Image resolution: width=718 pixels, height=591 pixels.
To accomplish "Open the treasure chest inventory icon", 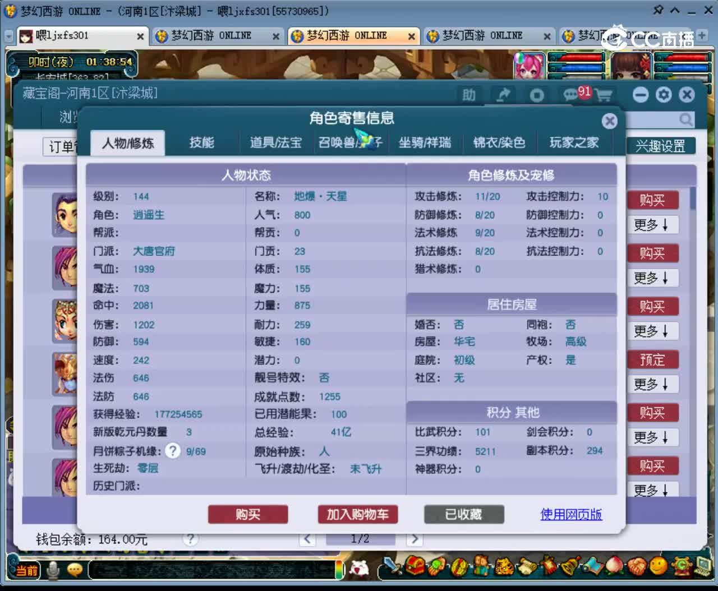I will pos(415,567).
